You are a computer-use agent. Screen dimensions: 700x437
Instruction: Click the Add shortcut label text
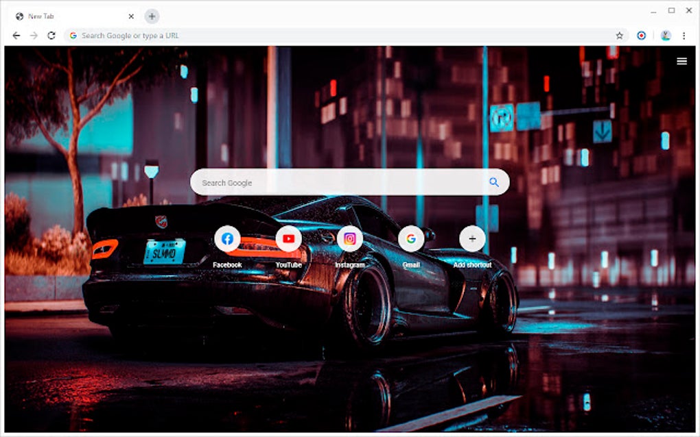472,264
